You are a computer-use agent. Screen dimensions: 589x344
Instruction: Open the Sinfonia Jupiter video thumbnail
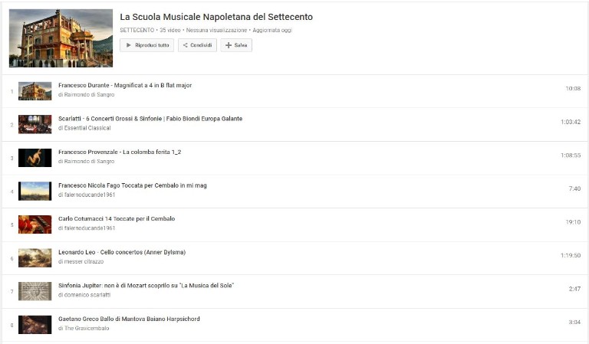tap(35, 291)
